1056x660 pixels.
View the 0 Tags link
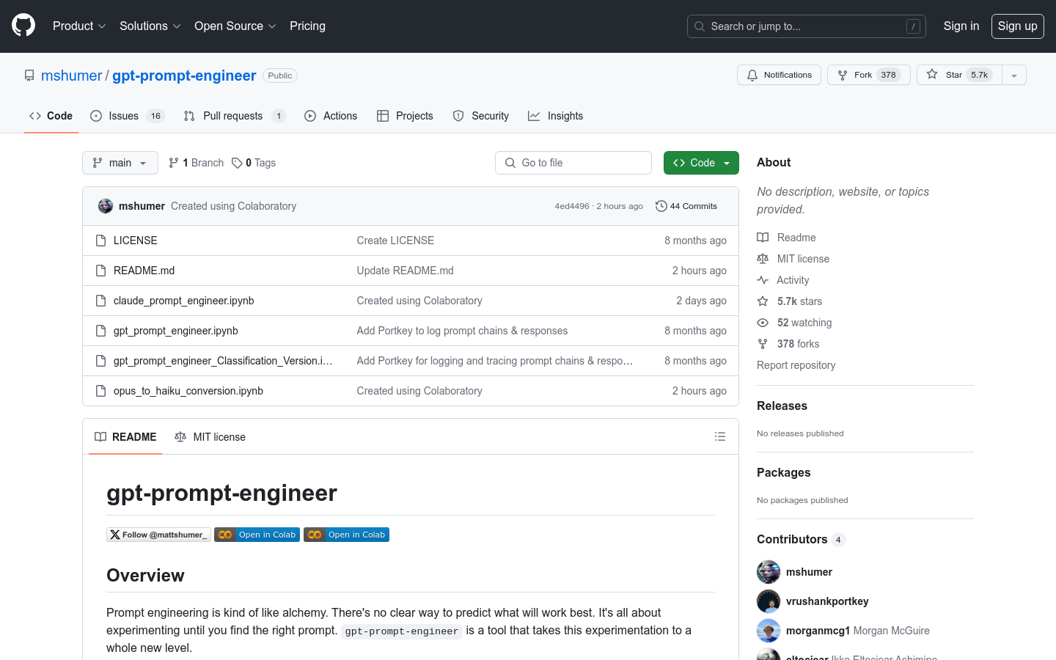point(254,163)
